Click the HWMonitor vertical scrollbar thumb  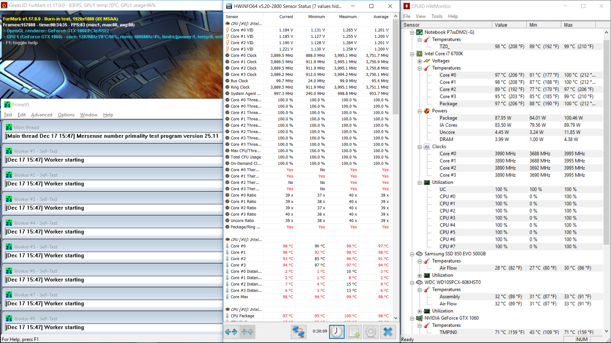point(607,142)
